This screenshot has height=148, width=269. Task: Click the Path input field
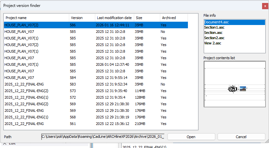103,136
